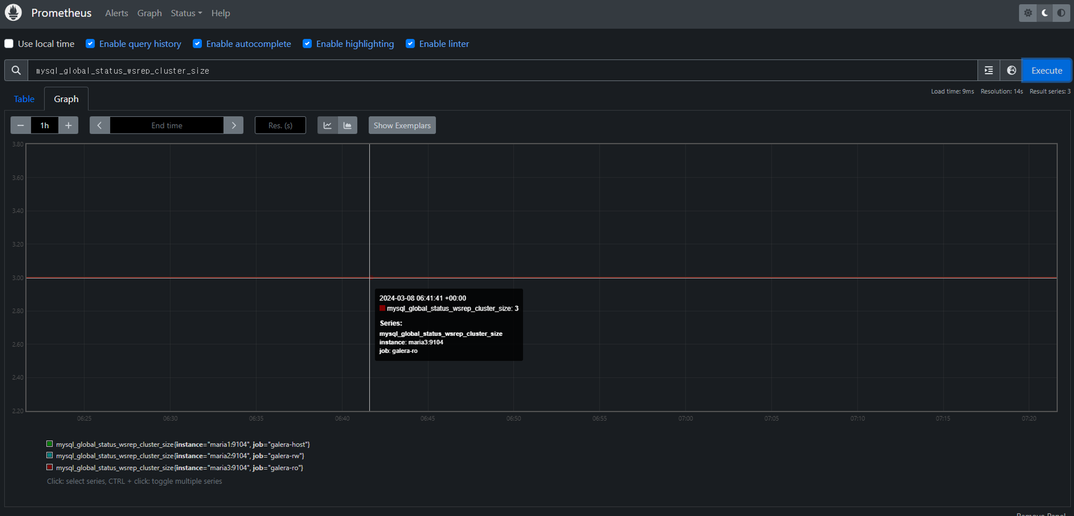The height and width of the screenshot is (516, 1074).
Task: Increase the time range with plus
Action: click(x=68, y=126)
